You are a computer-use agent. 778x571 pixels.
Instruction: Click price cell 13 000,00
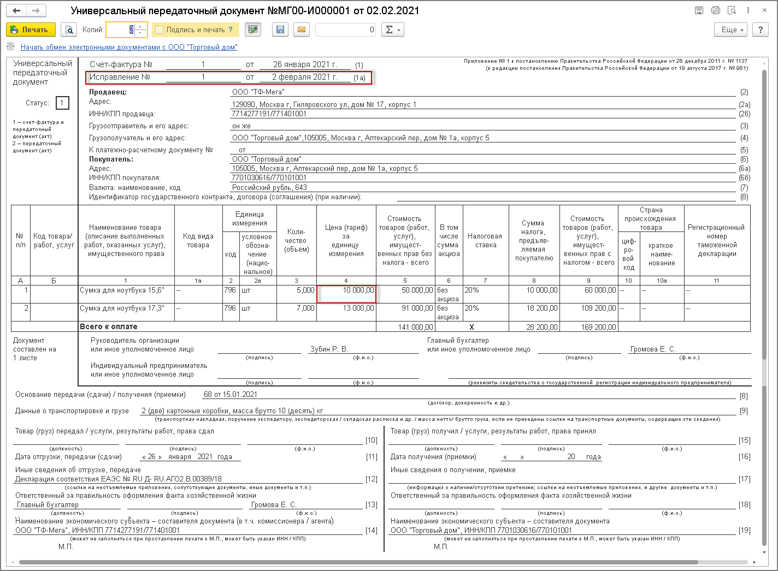[346, 312]
